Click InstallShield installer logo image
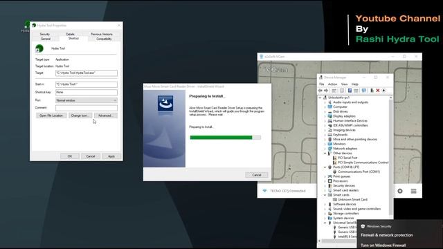Screen dimensions: 443x249 click(x=165, y=103)
